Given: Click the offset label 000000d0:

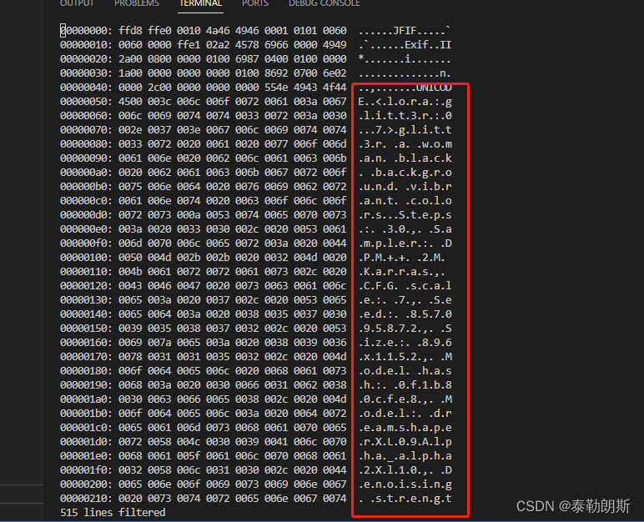Looking at the screenshot, I should tap(86, 214).
